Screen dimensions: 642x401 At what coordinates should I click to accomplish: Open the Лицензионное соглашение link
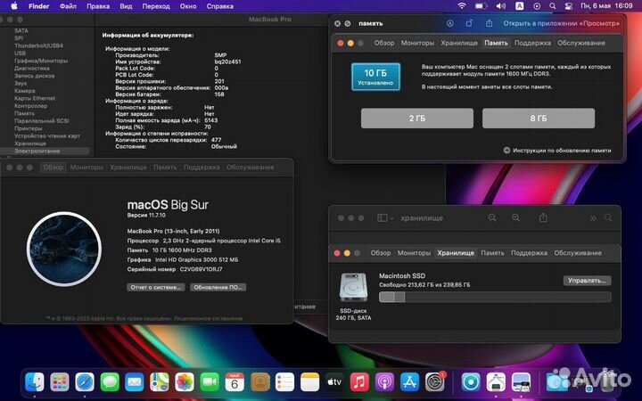click(209, 318)
